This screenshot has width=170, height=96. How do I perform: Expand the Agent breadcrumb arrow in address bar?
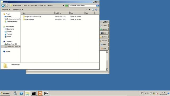(53, 5)
